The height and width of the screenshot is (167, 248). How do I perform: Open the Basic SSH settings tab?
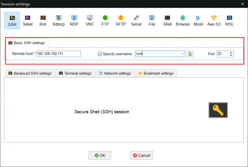coord(27,43)
